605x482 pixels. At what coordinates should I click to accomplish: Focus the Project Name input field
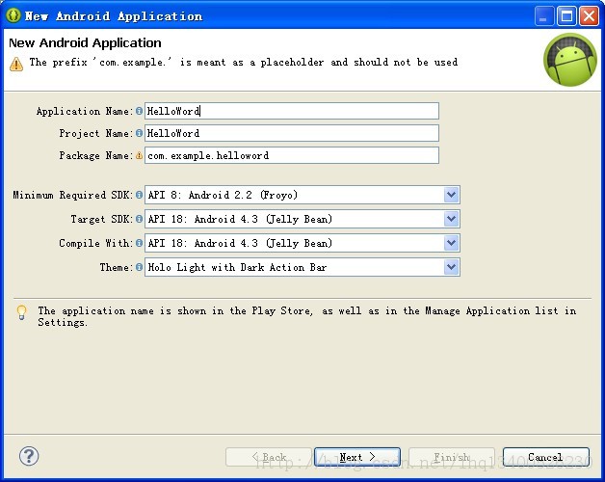click(x=292, y=133)
